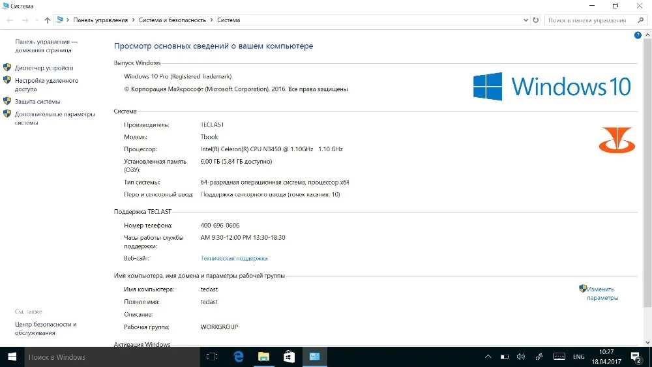Image resolution: width=652 pixels, height=367 pixels.
Task: Open the Windows Start menu
Action: tap(12, 357)
